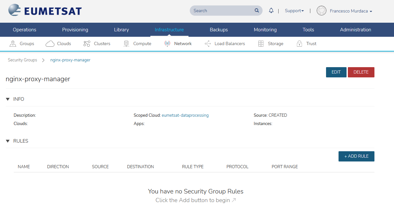Open the notifications bell
This screenshot has height=212, width=394.
(x=271, y=11)
